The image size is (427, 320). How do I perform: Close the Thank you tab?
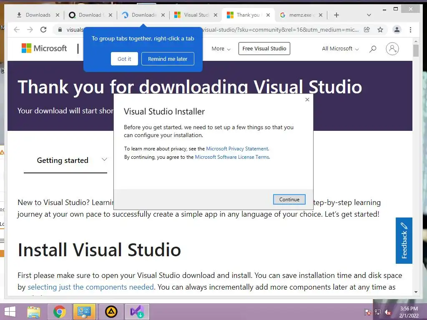pos(268,15)
